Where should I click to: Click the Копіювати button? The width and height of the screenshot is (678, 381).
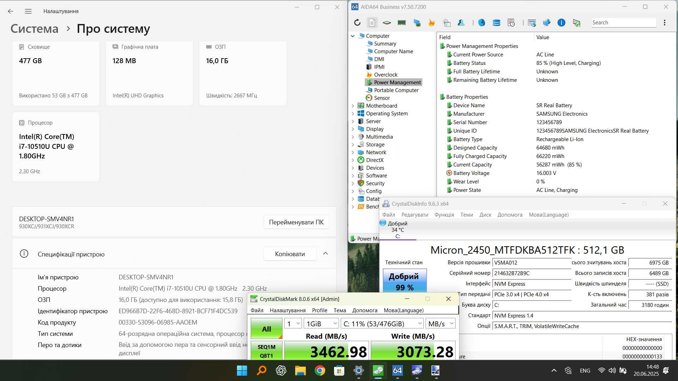click(290, 254)
